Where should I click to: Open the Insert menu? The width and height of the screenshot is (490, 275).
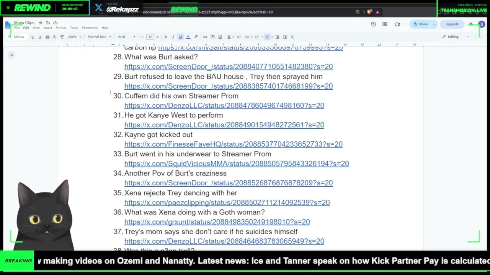coord(47,28)
